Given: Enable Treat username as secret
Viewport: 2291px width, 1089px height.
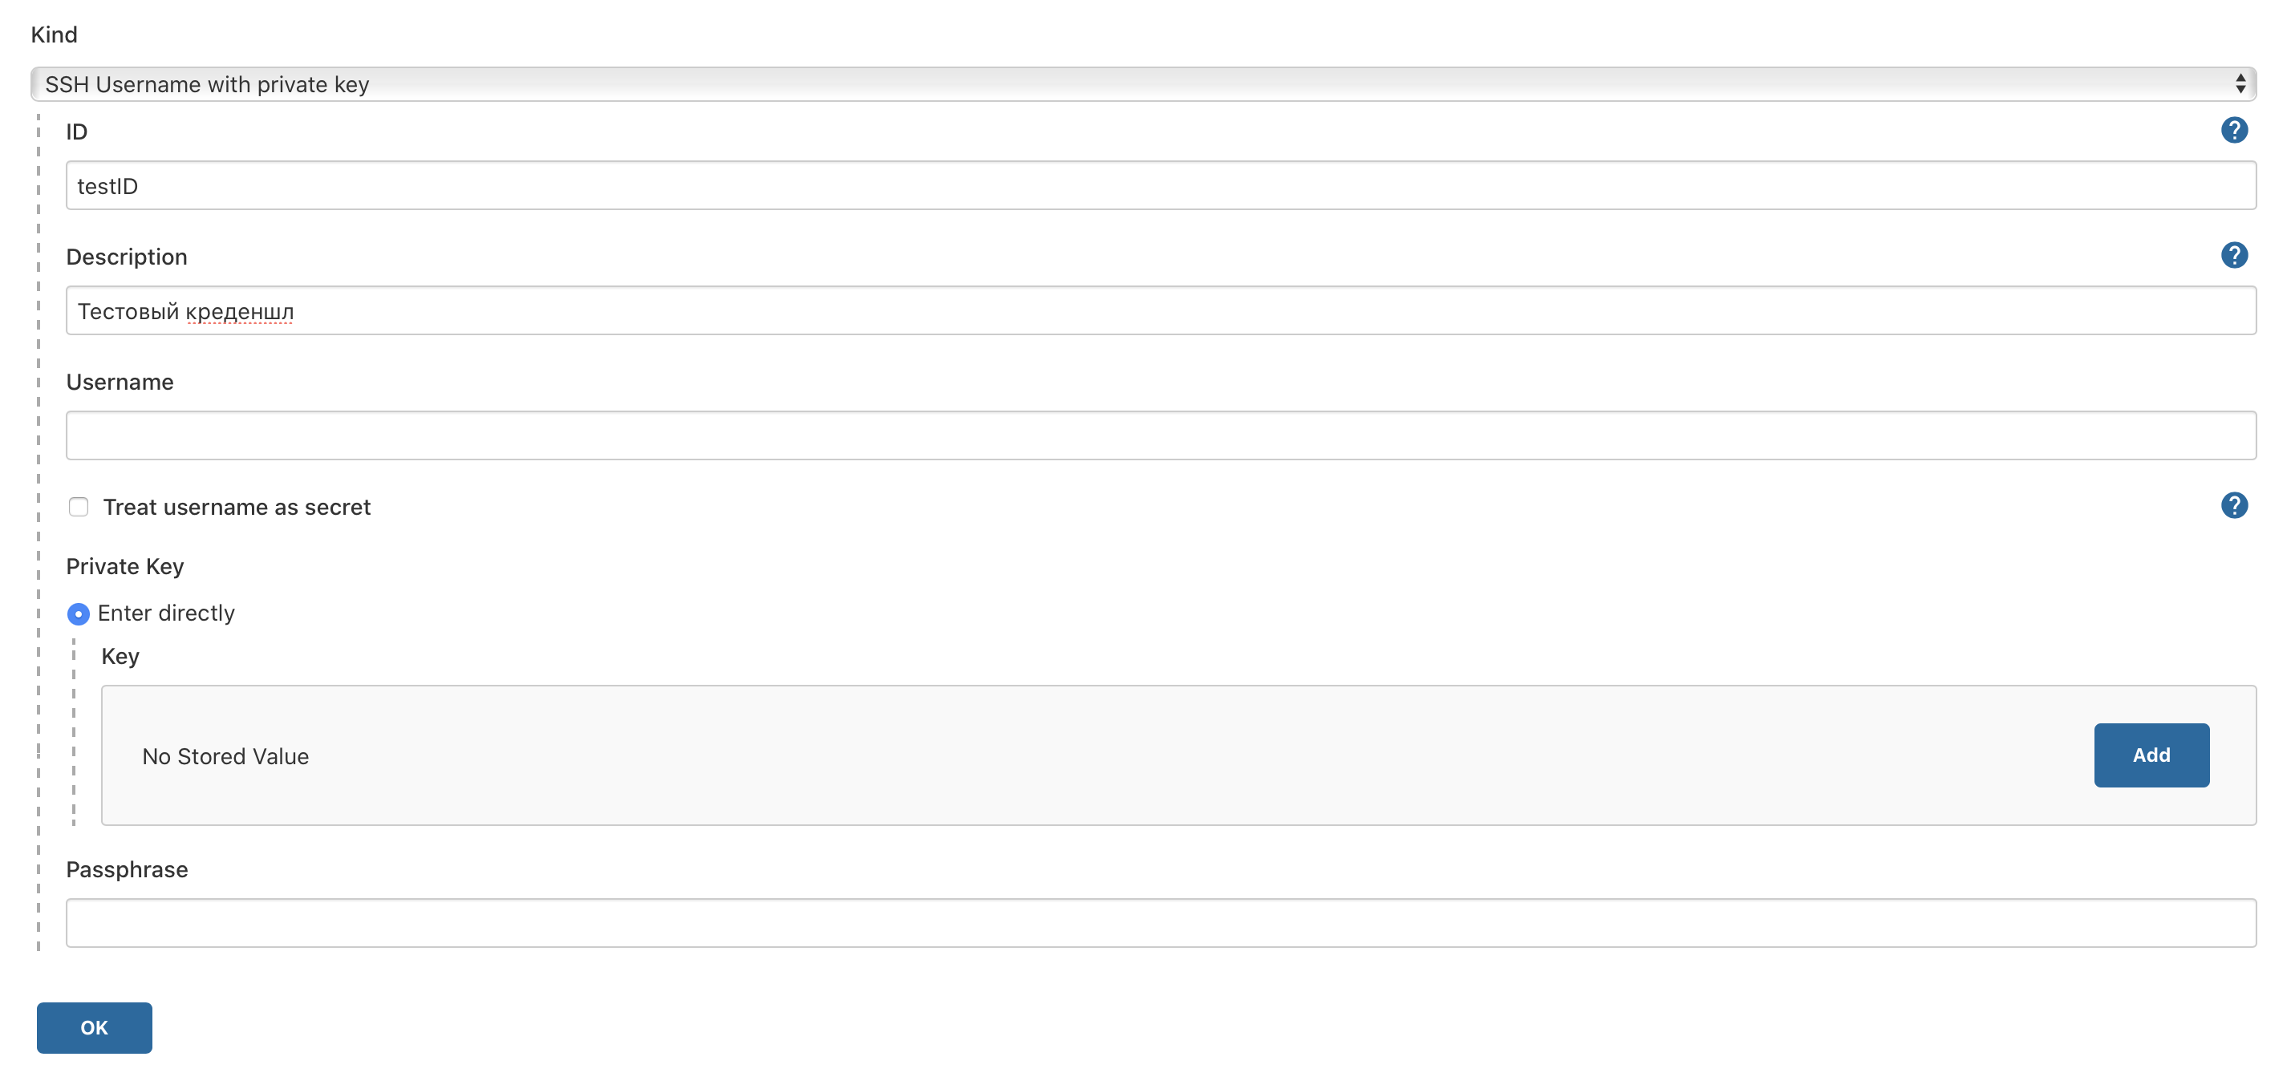Looking at the screenshot, I should tap(79, 506).
